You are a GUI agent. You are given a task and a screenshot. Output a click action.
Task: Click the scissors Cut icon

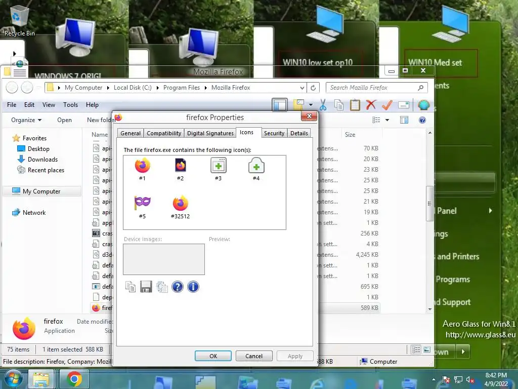pos(323,105)
